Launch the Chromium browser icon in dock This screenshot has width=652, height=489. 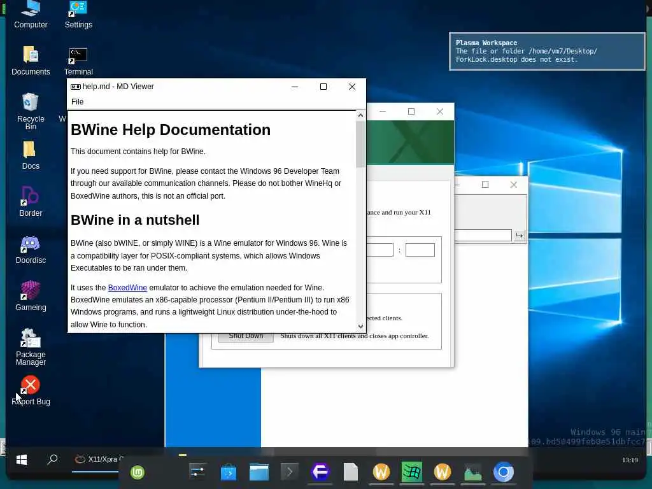504,472
